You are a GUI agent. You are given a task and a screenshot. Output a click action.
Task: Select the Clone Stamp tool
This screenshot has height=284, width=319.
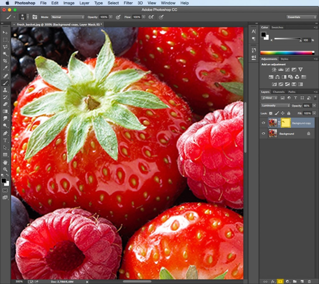[5, 90]
